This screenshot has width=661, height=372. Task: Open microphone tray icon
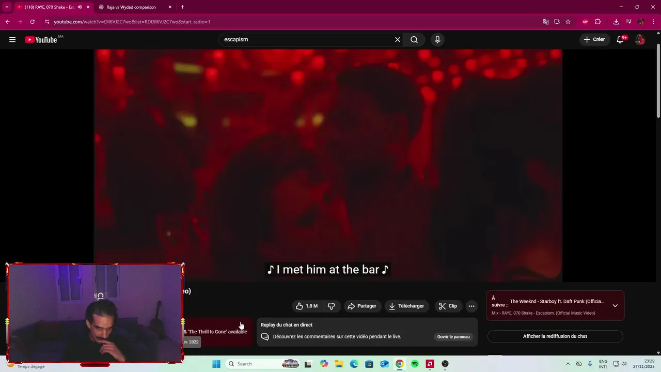point(590,364)
